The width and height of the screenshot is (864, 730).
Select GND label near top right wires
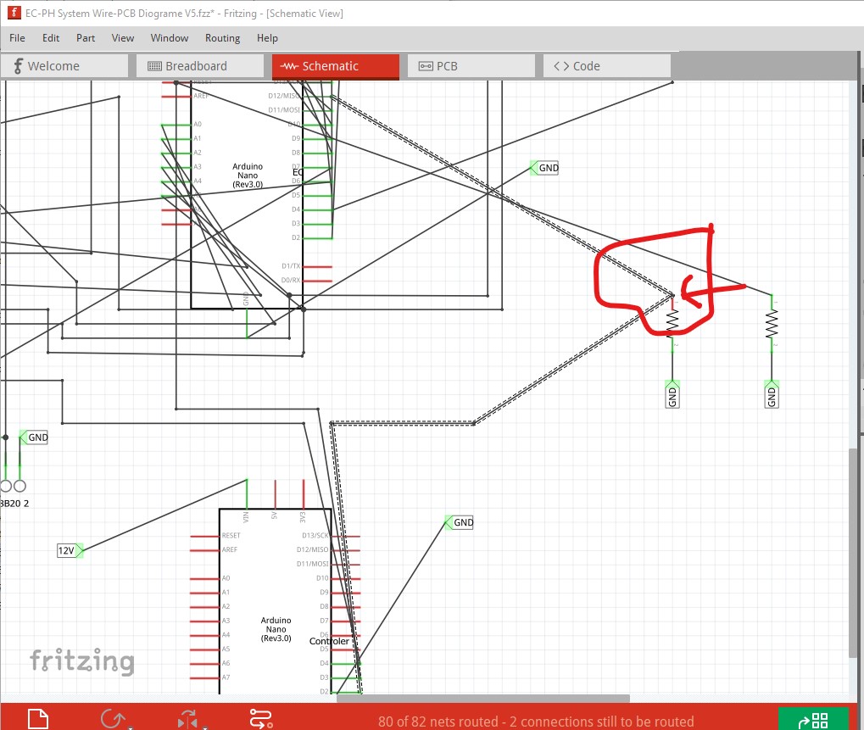544,168
